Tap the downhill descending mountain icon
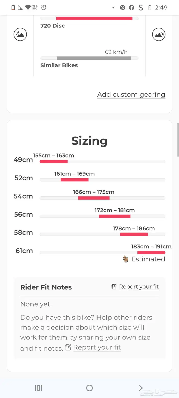179x398 pixels. coord(159,34)
